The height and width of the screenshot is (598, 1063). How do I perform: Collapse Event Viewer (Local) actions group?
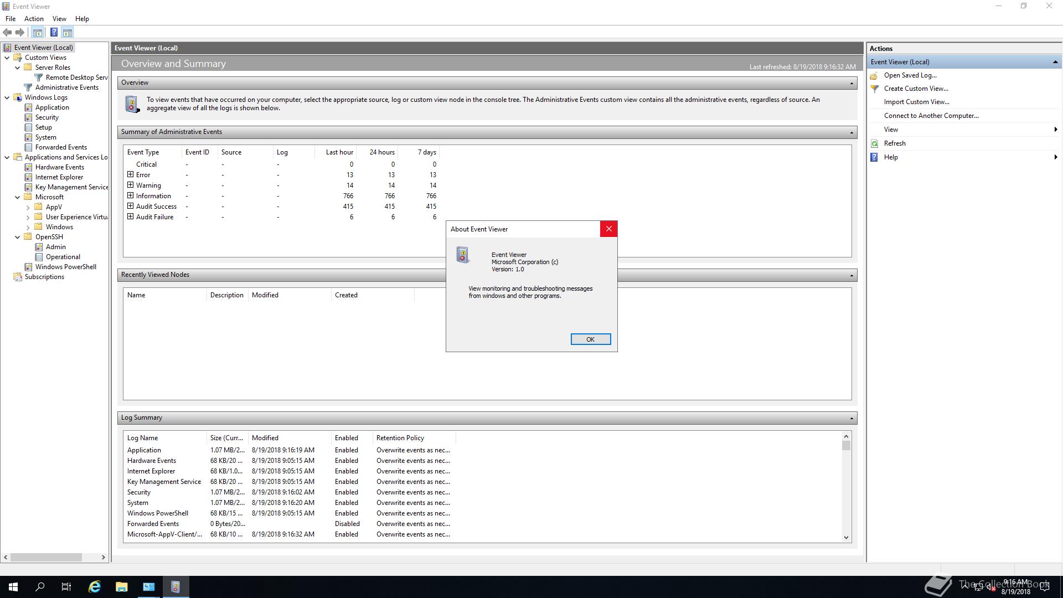[x=1055, y=62]
